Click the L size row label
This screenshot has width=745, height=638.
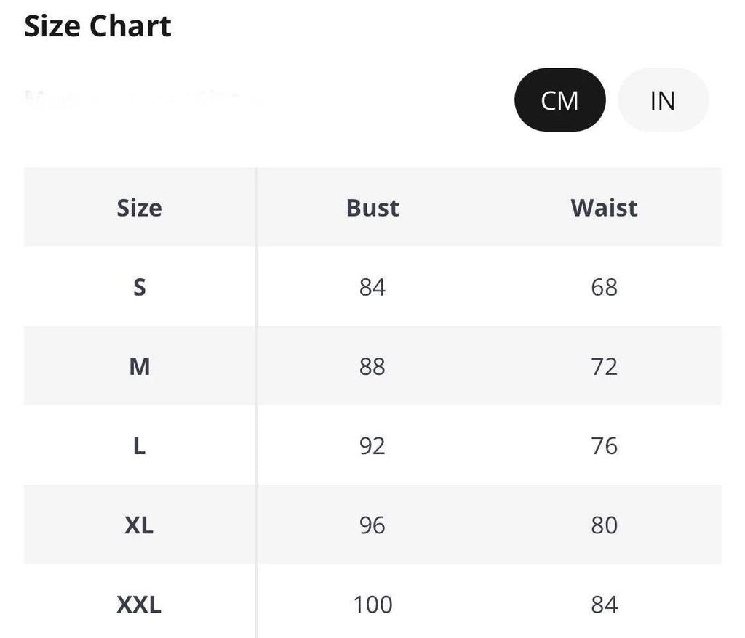[x=139, y=445]
